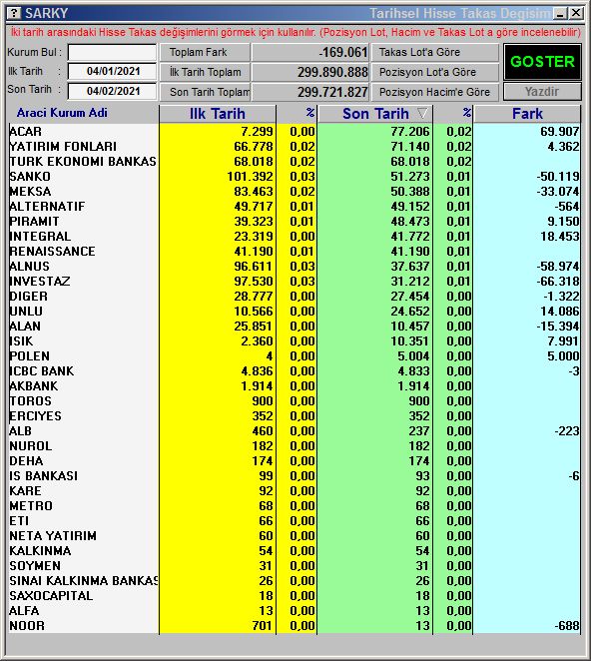This screenshot has width=591, height=661.
Task: Select the INVESTAZ broker row
Action: coord(295,282)
